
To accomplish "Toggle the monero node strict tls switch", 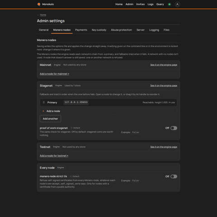I will pos(174,176).
